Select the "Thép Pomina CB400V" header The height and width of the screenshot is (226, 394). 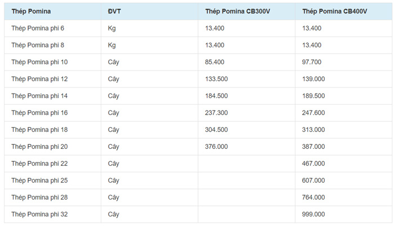(334, 11)
